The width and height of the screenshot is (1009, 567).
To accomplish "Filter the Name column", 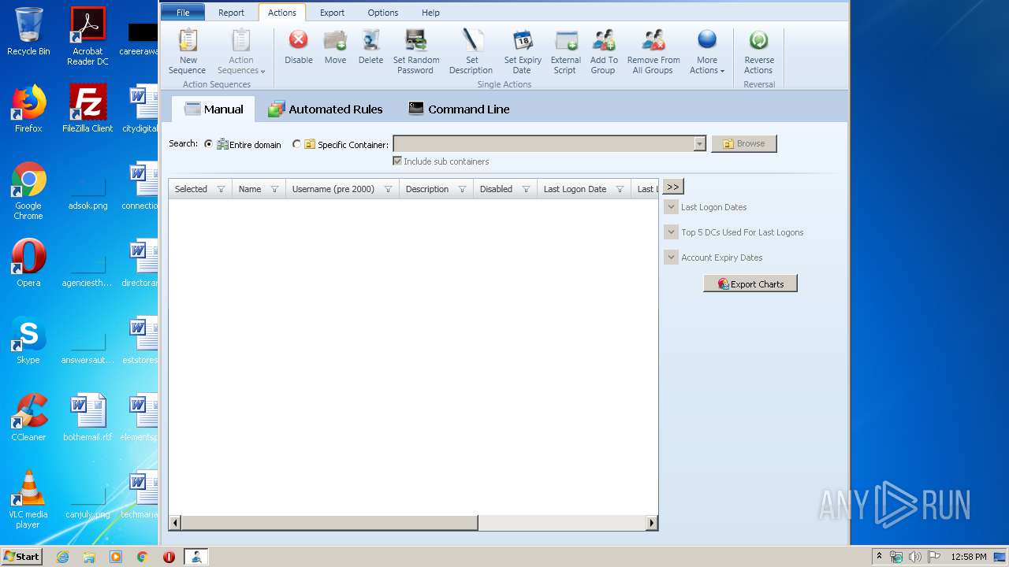I will (x=274, y=189).
